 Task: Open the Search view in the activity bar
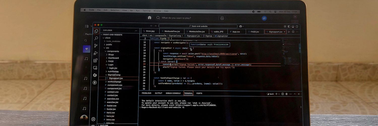click(96, 39)
